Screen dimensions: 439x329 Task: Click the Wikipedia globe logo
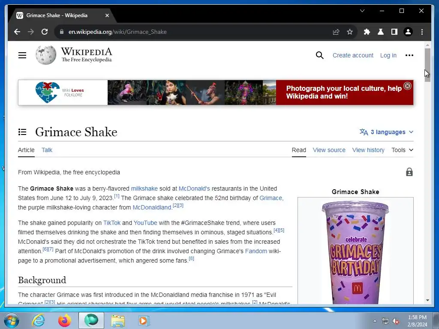(46, 55)
